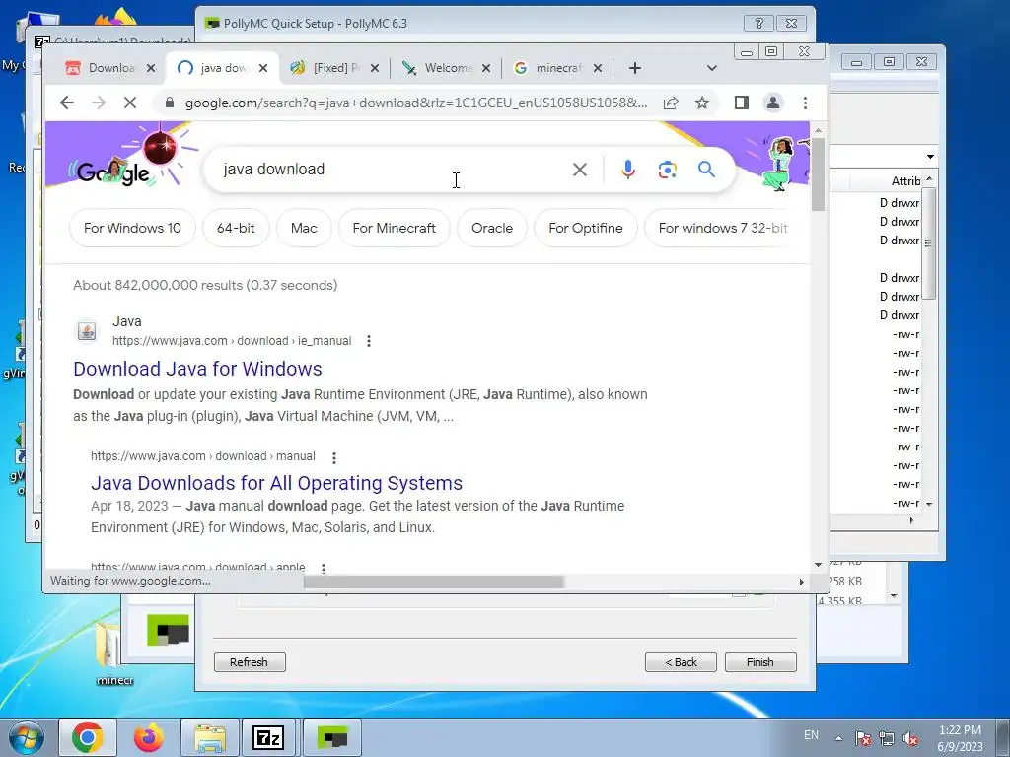Image resolution: width=1010 pixels, height=757 pixels.
Task: Show hidden tray icons arrow
Action: (x=838, y=738)
